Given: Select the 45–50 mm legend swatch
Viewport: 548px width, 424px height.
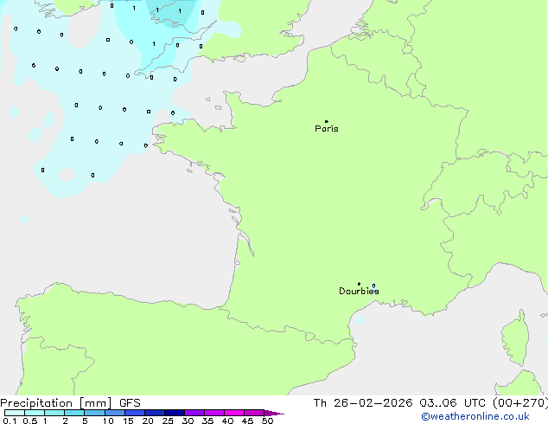Looking at the screenshot, I should coord(254,413).
